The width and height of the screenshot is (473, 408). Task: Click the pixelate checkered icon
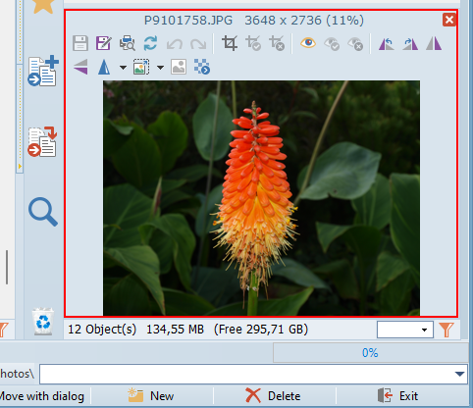click(202, 67)
